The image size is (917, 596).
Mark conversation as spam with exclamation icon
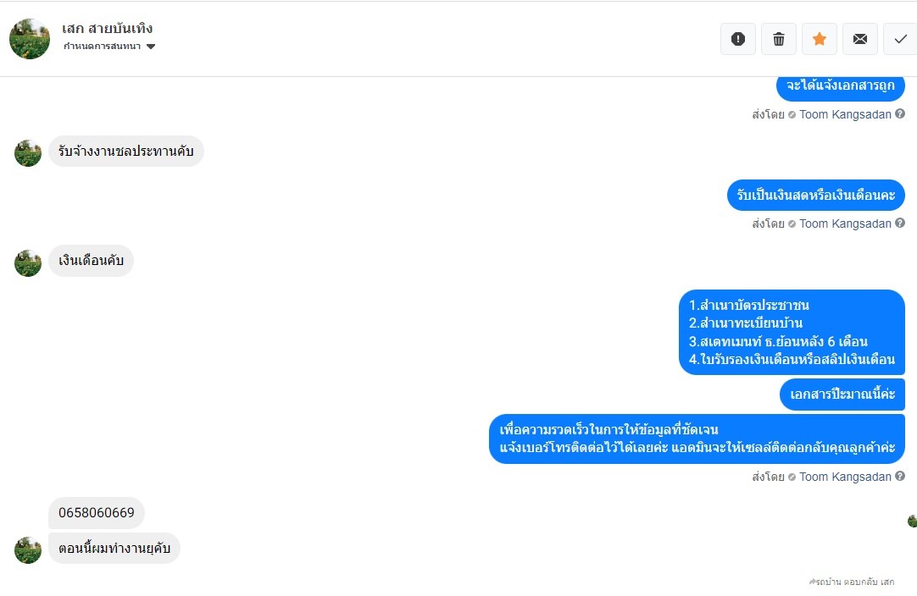click(x=737, y=39)
